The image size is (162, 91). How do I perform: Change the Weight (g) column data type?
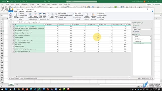(46, 25)
